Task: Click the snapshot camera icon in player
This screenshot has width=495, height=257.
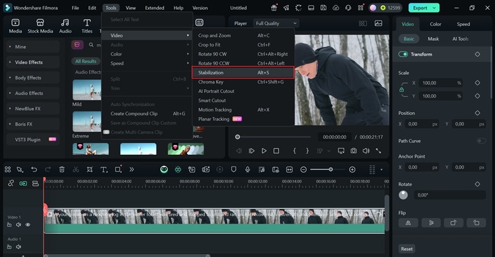Action: [x=353, y=150]
